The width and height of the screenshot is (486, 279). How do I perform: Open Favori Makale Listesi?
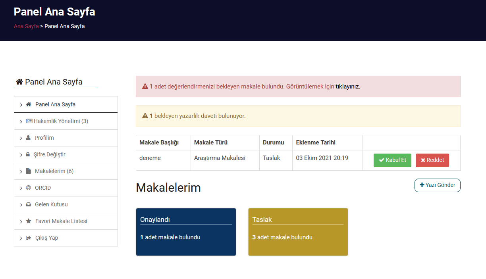(66, 221)
